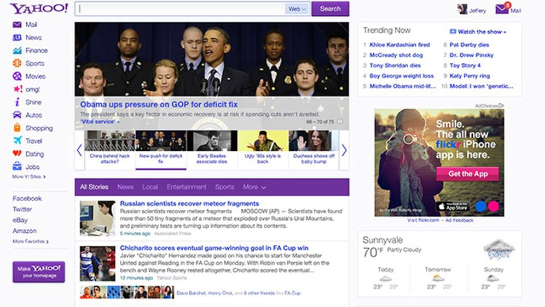Open the Finance chart icon

(x=17, y=50)
